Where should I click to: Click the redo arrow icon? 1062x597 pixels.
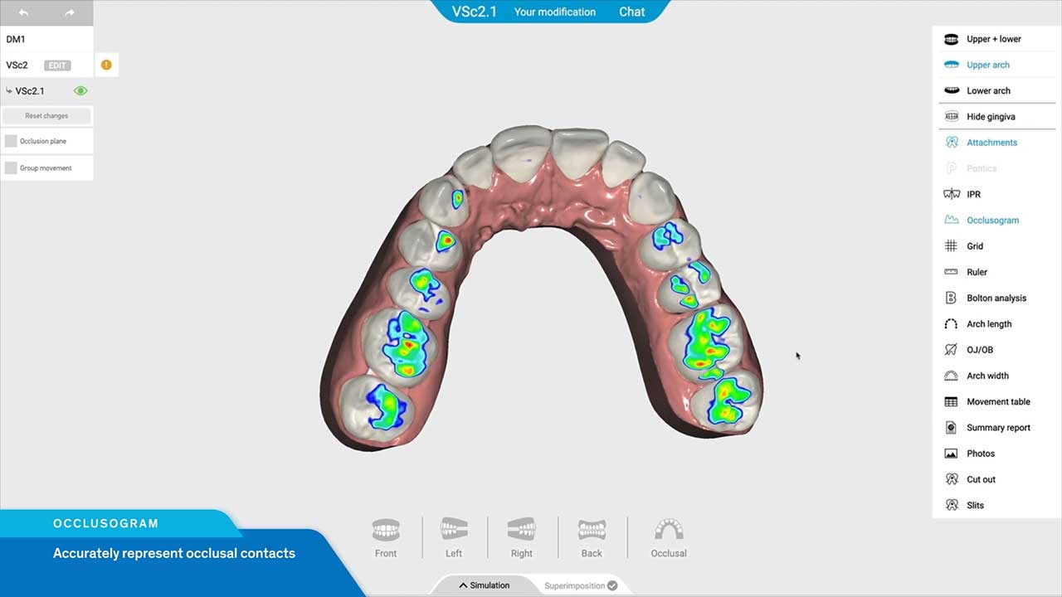70,12
